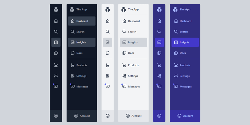The width and height of the screenshot is (250, 125).
Task: Select insights chart icon in purple collapsed sidebar
Action: point(159,42)
